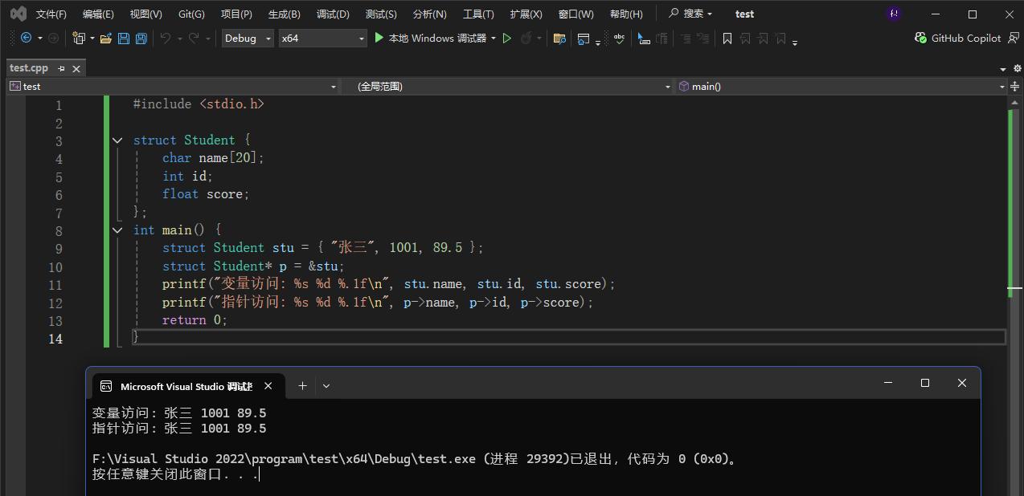The width and height of the screenshot is (1024, 496).
Task: Click 'char name[20];' in the struct
Action: point(213,158)
